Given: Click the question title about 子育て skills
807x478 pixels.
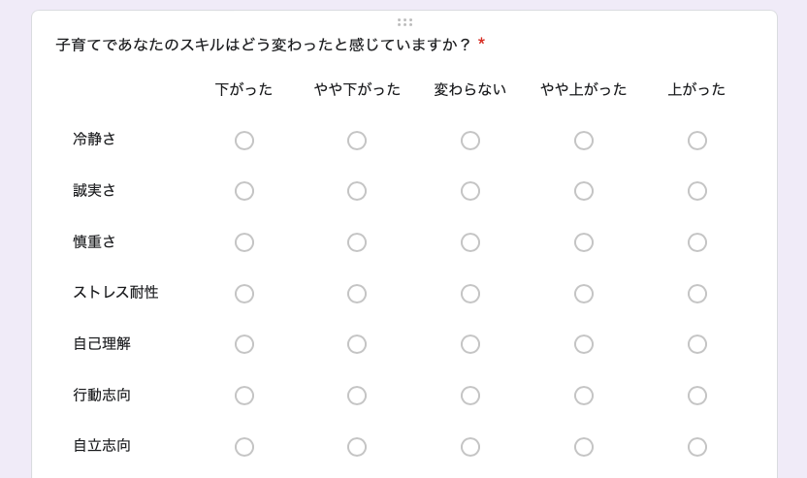Looking at the screenshot, I should 263,45.
